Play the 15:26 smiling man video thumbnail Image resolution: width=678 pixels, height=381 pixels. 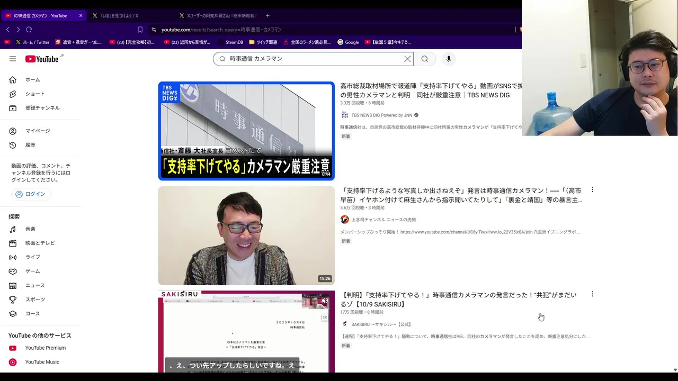click(246, 235)
